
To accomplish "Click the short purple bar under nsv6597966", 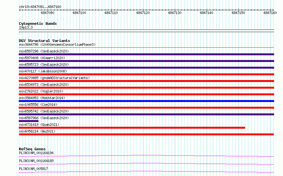I will [x=29, y=121].
